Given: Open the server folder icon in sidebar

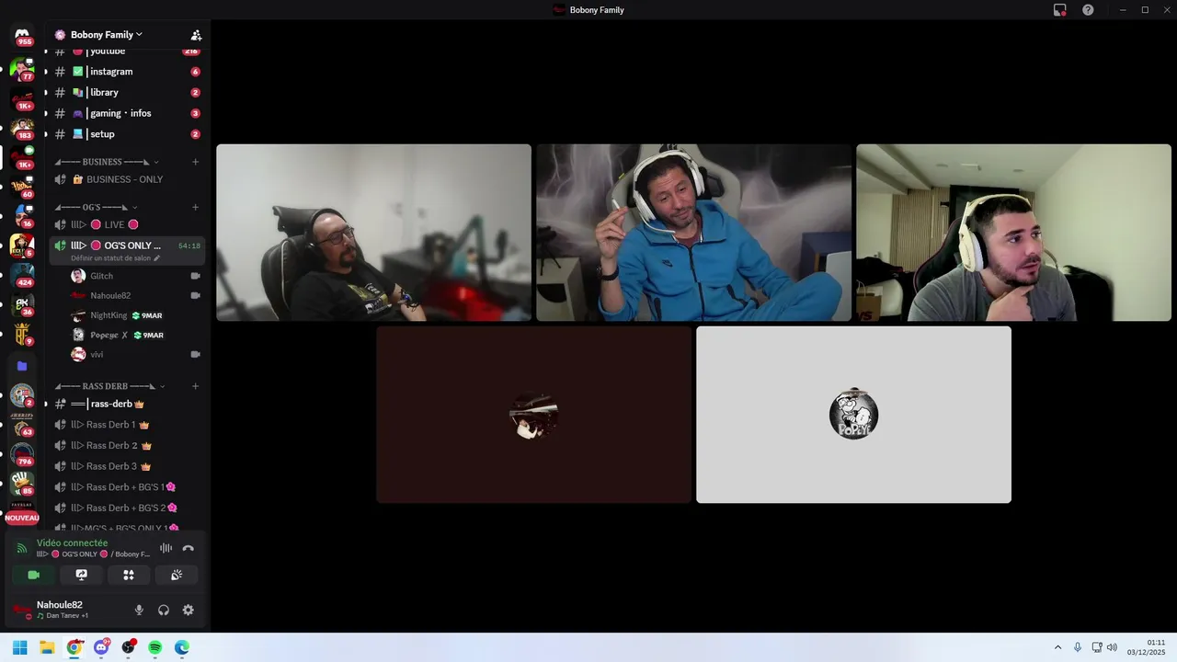Looking at the screenshot, I should pyautogui.click(x=22, y=366).
